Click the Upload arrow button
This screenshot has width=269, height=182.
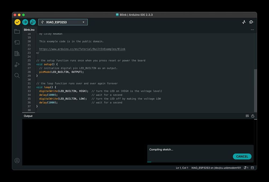(x=25, y=22)
